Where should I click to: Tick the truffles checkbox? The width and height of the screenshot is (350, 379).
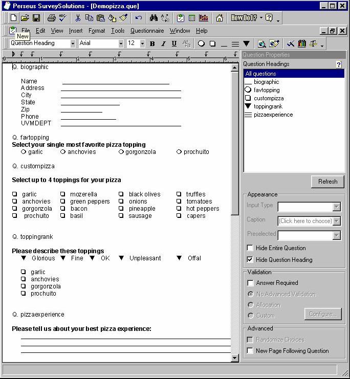[x=179, y=194]
